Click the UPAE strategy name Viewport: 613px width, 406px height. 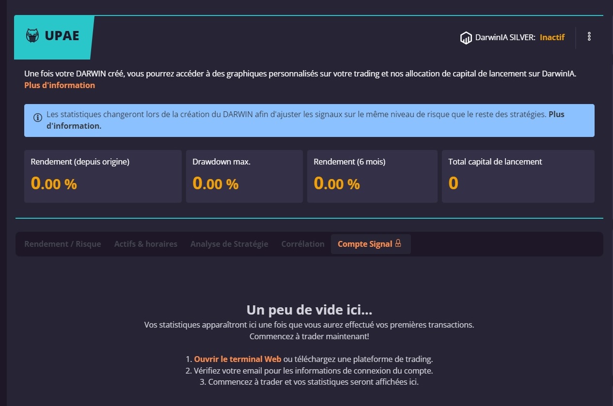62,36
